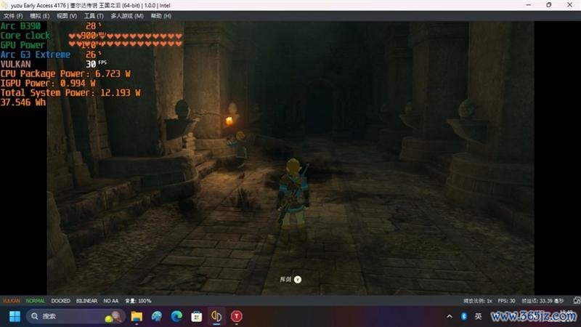Expand the system tray hidden icons chevron

(450, 316)
